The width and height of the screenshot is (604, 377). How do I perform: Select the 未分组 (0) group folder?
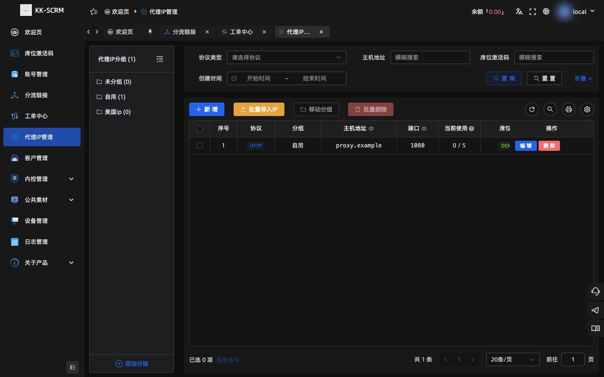click(x=132, y=82)
